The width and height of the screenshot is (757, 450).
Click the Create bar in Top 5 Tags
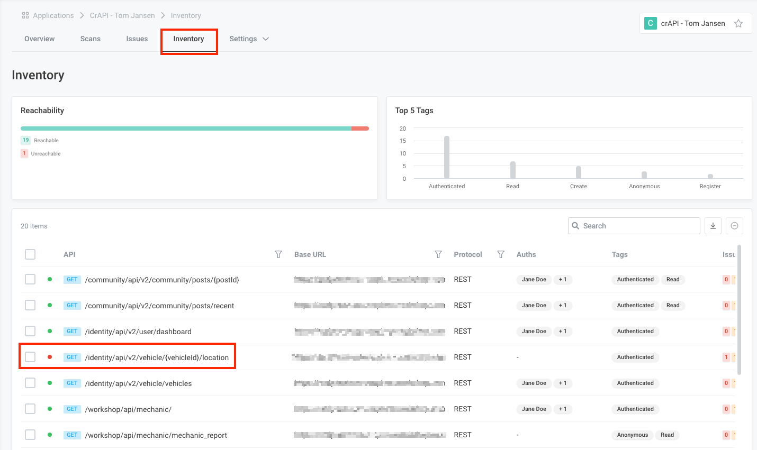[579, 172]
